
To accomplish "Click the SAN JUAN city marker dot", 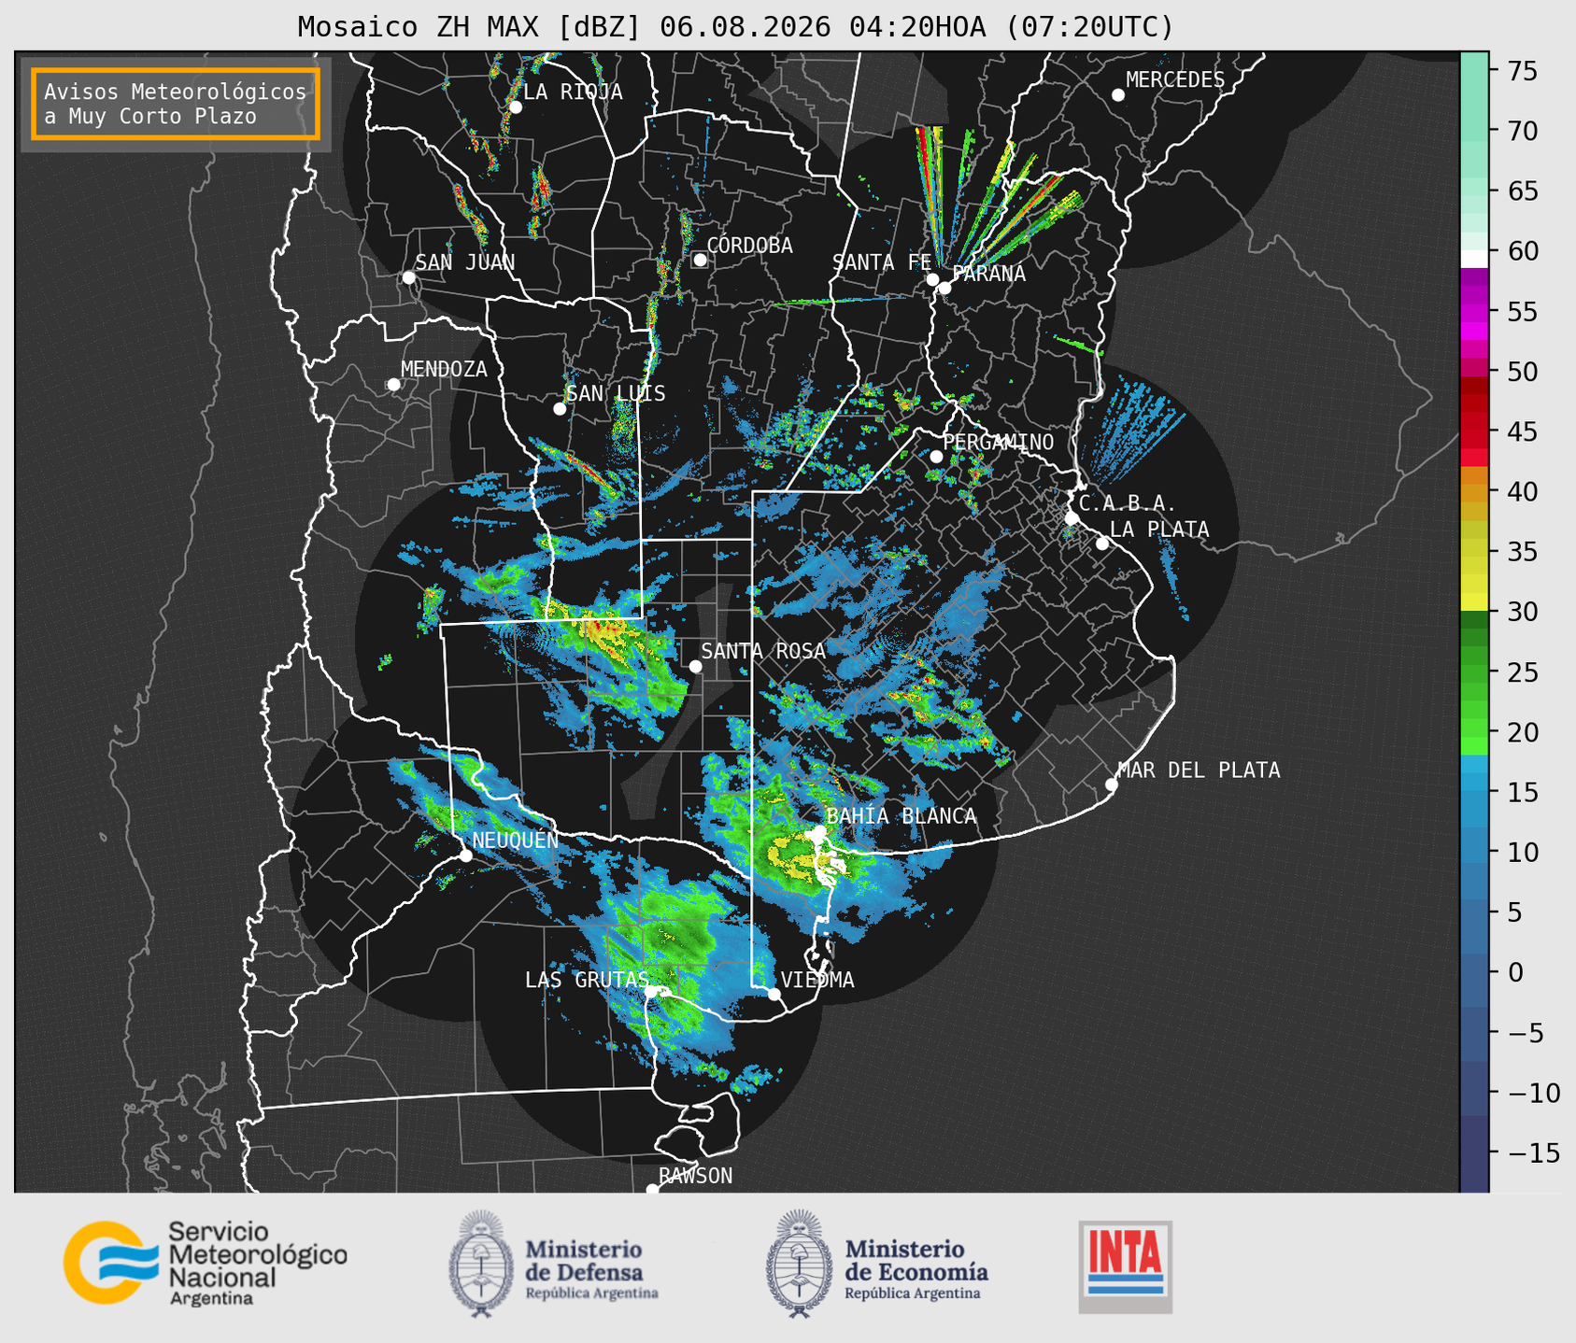I will [x=408, y=277].
